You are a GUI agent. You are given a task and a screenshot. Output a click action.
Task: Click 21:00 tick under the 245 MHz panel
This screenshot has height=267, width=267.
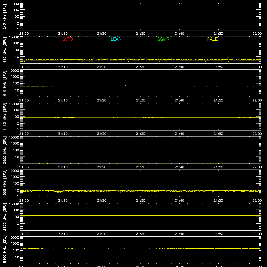(x=24, y=34)
